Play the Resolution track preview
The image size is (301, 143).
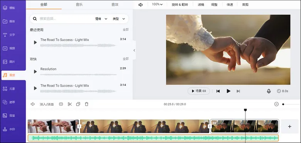35,71
